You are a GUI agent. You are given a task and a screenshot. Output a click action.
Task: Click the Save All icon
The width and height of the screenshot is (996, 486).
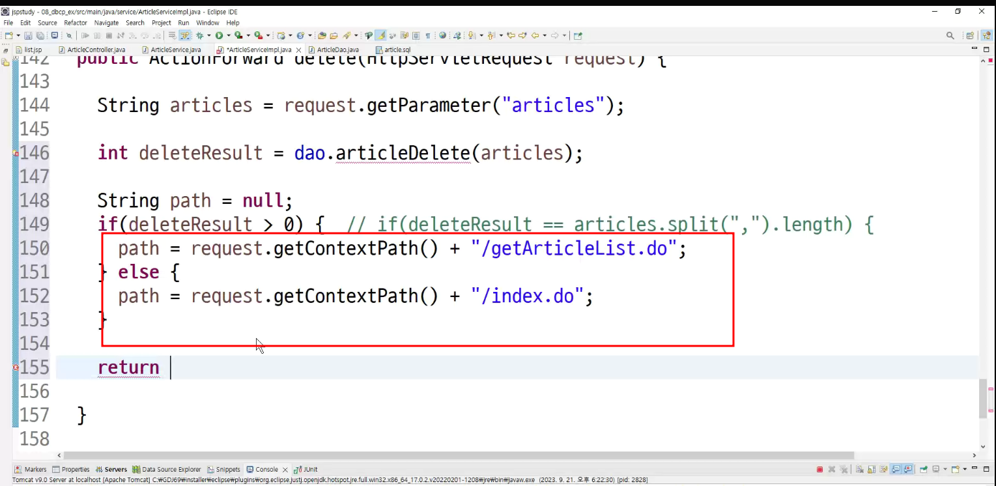[40, 35]
